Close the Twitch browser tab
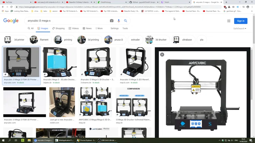 189,2
